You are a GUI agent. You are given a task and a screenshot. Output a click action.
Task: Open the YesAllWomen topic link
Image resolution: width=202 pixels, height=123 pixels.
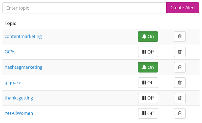(x=19, y=113)
